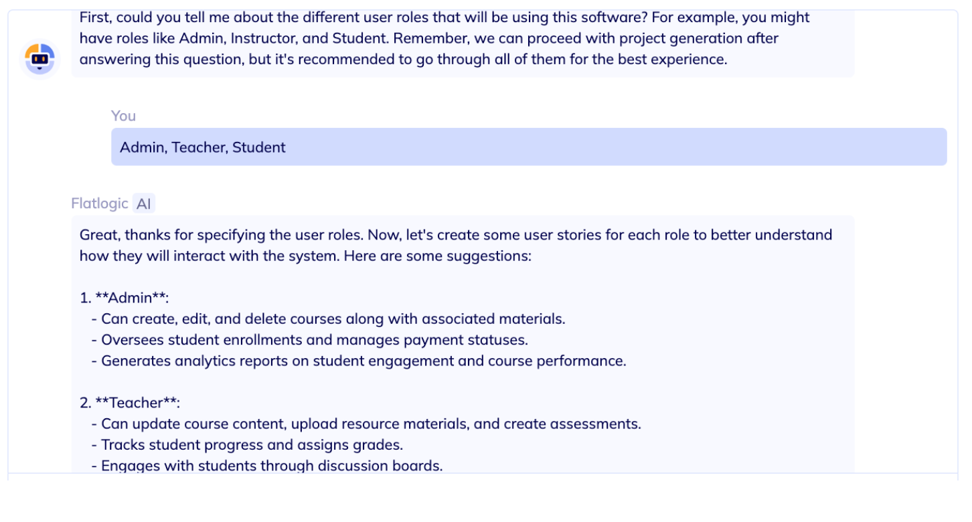Select the Admin, Teacher, Student message bubble
The height and width of the screenshot is (522, 972).
click(529, 147)
